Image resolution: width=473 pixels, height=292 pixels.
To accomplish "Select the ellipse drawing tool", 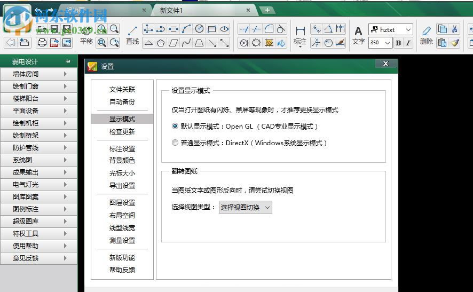I will click(224, 29).
